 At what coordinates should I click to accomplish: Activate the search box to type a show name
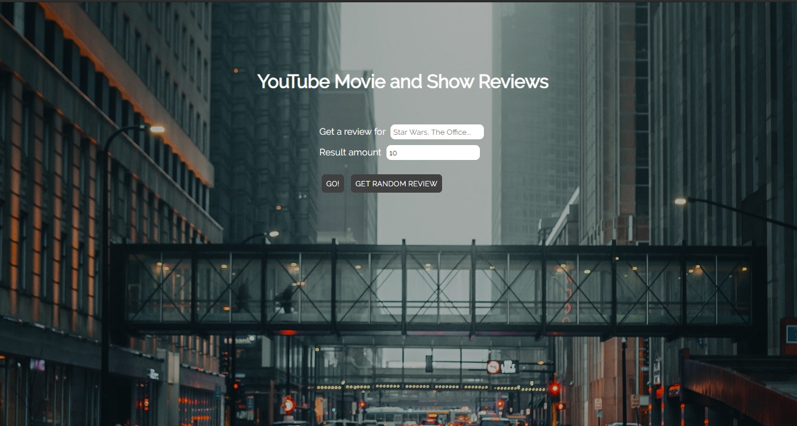(436, 131)
